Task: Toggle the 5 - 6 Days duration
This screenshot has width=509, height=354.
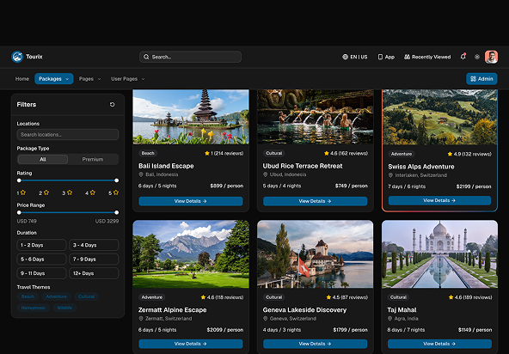Action: [x=41, y=259]
